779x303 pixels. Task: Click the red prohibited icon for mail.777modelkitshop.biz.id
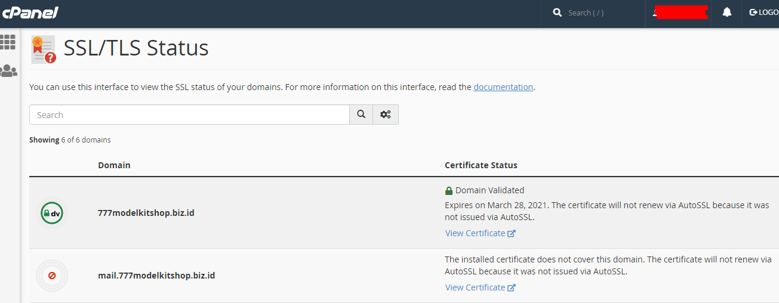[52, 276]
